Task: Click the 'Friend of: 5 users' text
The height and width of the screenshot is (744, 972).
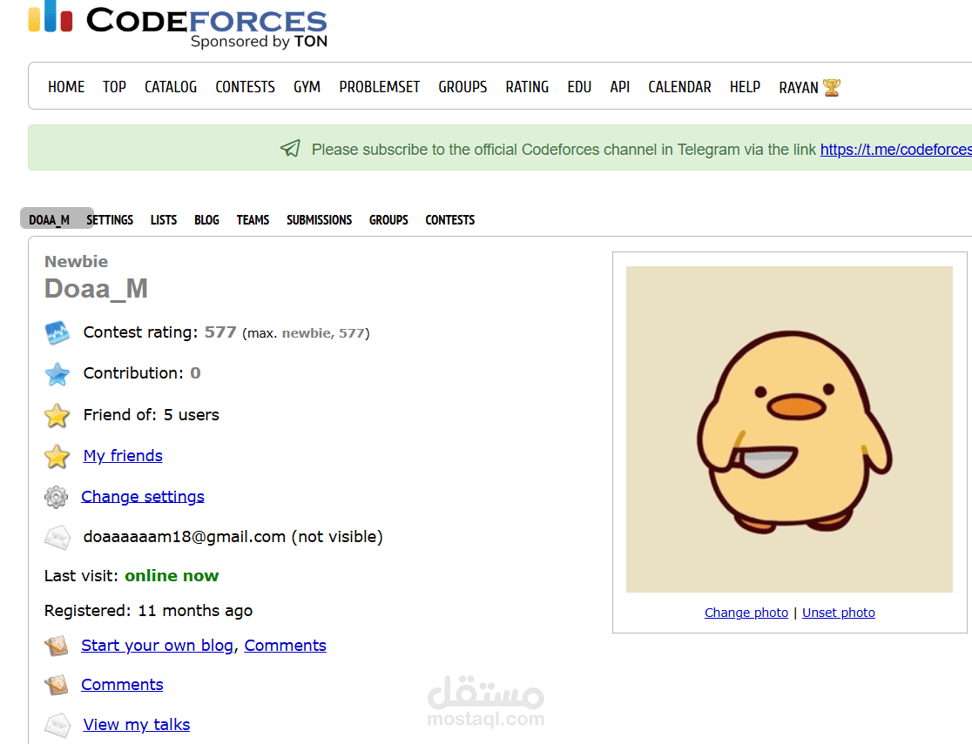Action: 152,415
